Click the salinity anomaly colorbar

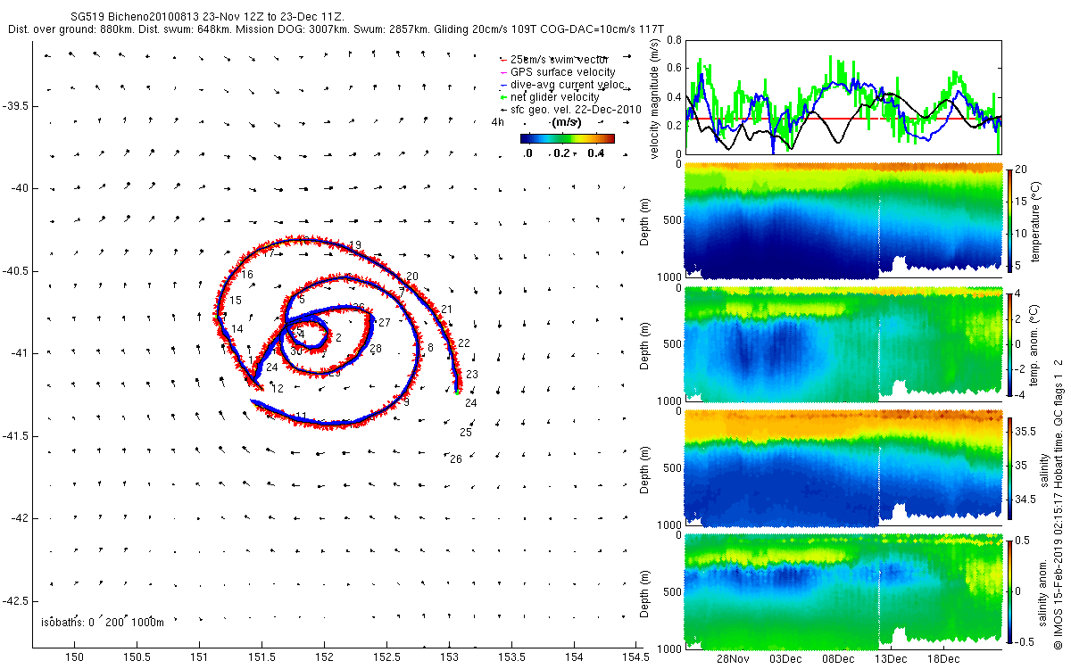pos(1009,591)
